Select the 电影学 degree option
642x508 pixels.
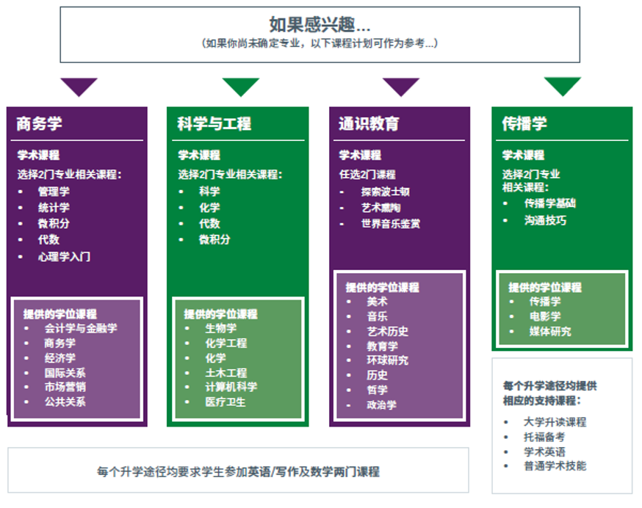(x=544, y=316)
